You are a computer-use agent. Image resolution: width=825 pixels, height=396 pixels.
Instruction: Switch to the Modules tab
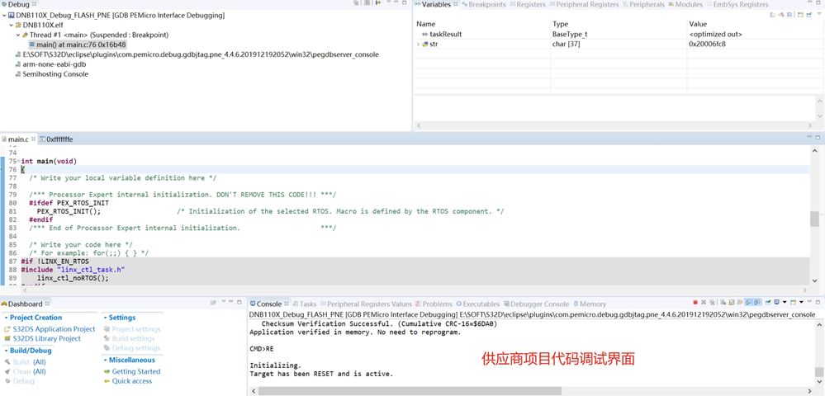[x=685, y=4]
